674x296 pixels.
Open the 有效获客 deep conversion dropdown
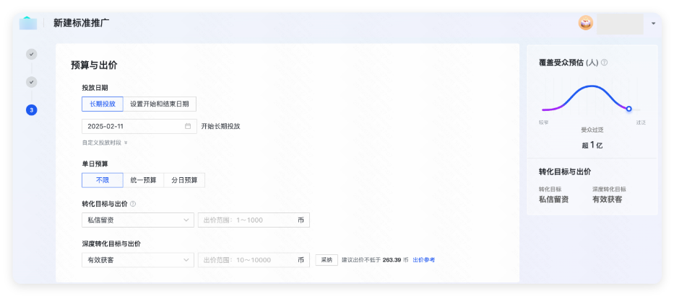[x=138, y=260]
